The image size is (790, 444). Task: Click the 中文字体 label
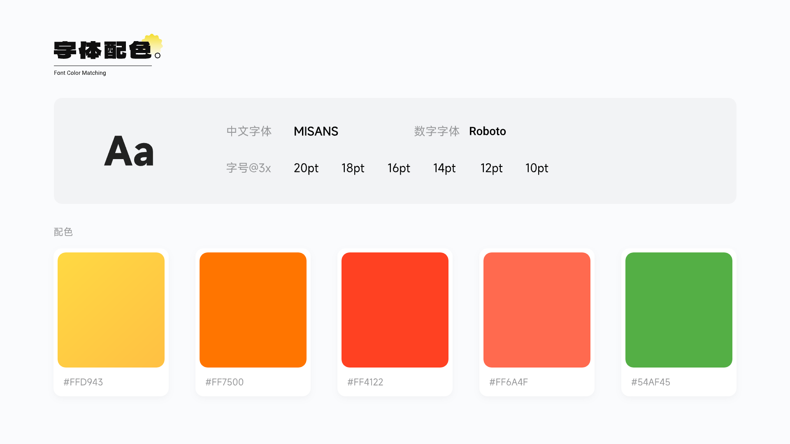(x=249, y=131)
